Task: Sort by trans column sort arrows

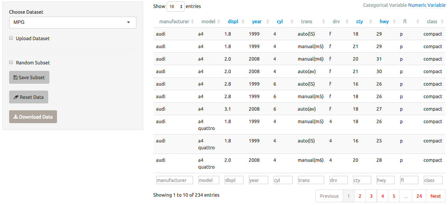Action: pos(323,21)
